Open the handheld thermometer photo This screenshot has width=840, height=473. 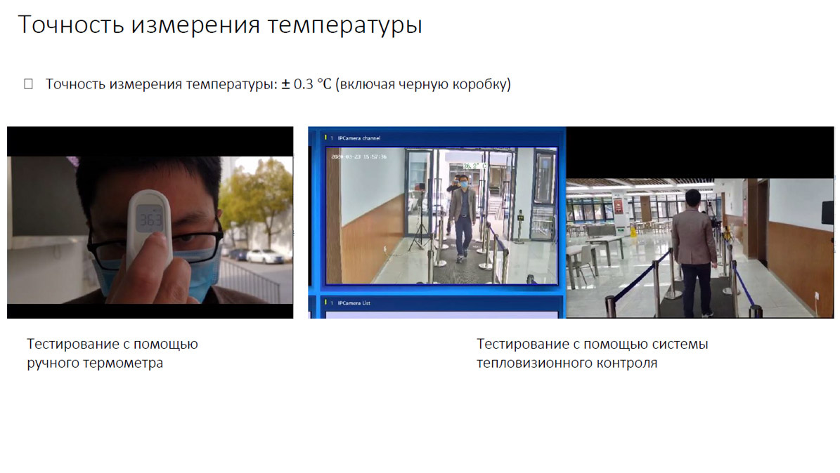tap(150, 222)
